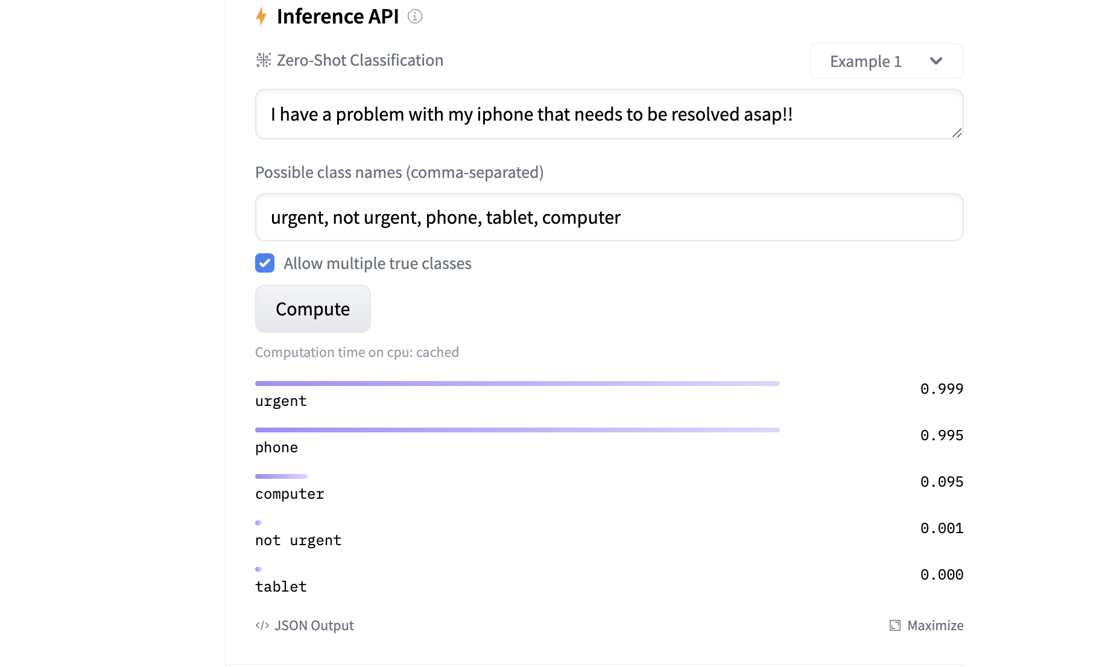Open the JSON Output link
Image resolution: width=1099 pixels, height=667 pixels.
click(x=314, y=625)
